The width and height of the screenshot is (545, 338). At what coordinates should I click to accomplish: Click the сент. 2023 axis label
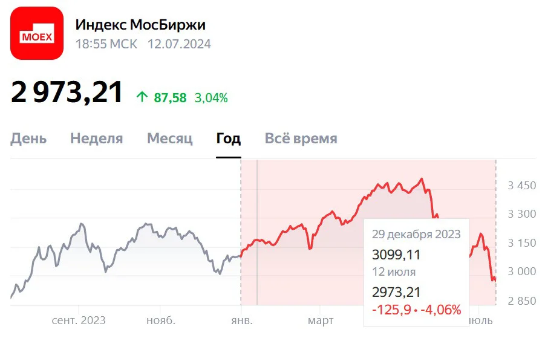tap(79, 320)
